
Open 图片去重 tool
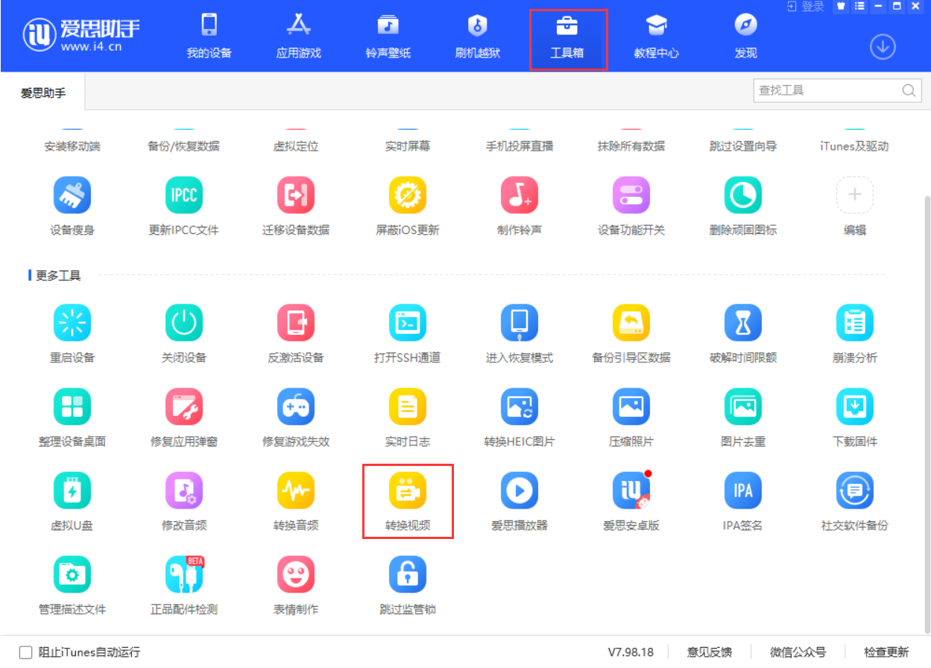(x=743, y=406)
